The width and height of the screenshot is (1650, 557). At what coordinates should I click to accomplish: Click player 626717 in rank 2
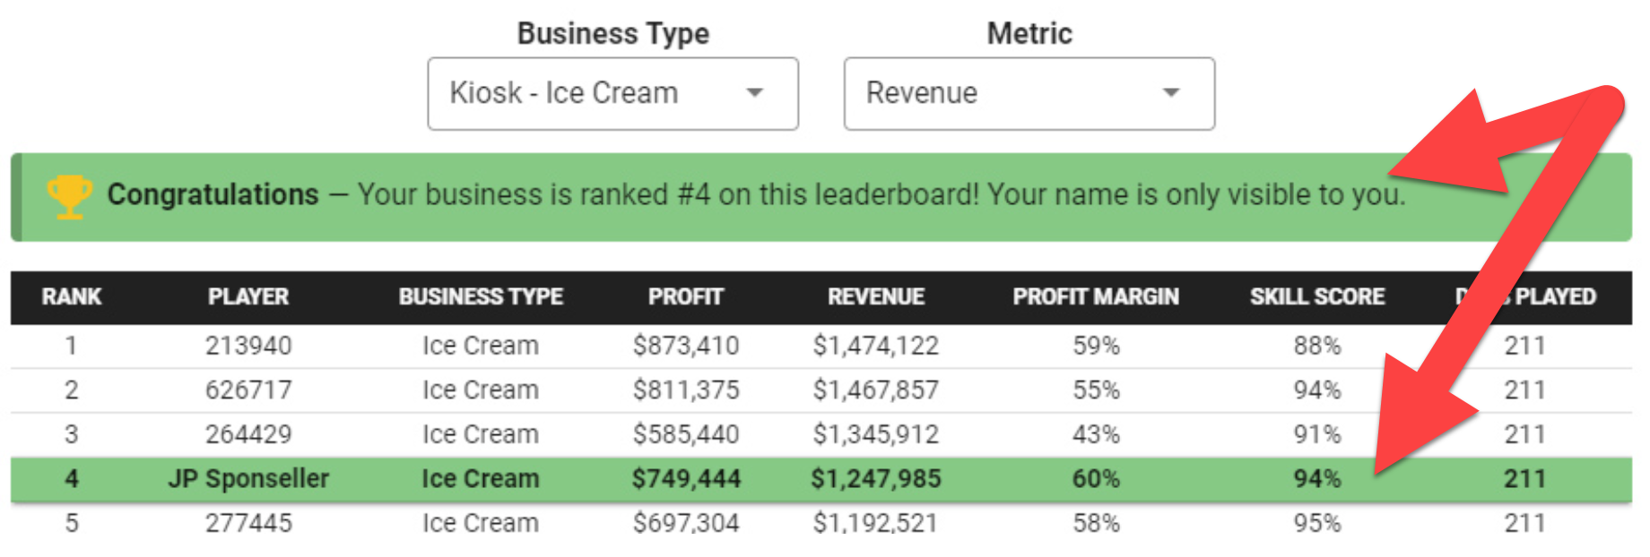click(248, 390)
